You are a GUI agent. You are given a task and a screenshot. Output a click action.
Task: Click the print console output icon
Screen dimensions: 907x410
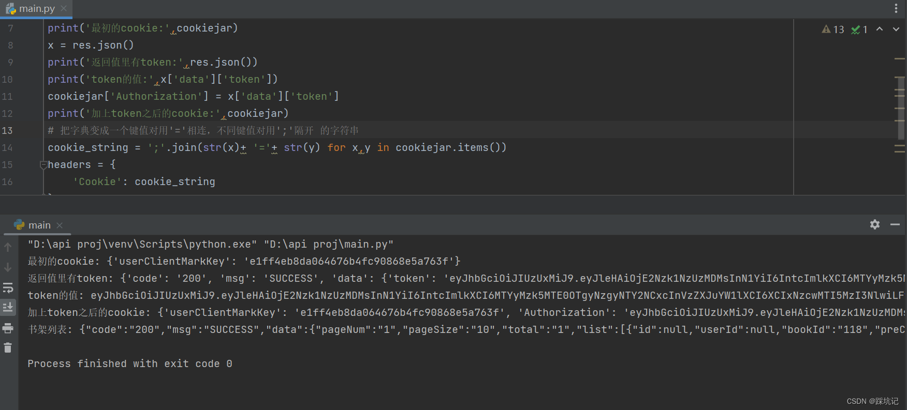pos(8,328)
